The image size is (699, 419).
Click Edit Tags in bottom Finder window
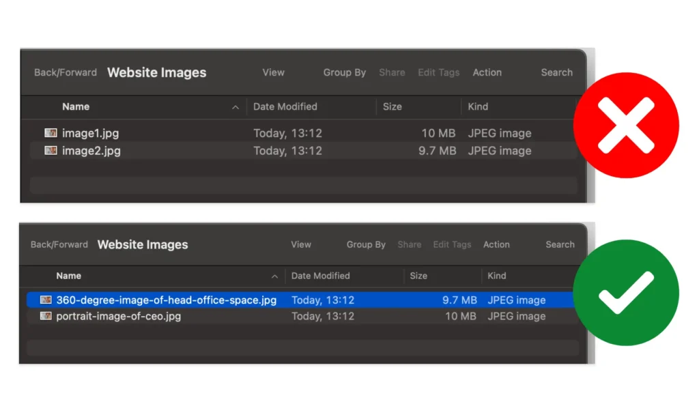pyautogui.click(x=452, y=244)
